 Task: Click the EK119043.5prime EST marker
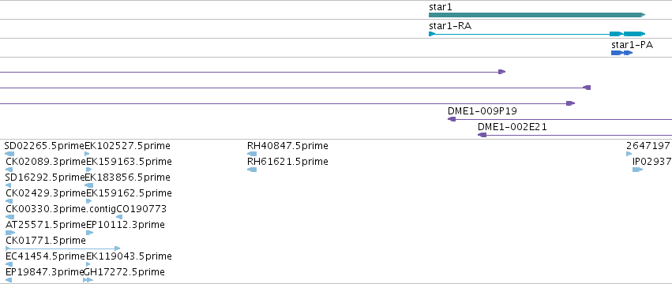88,264
